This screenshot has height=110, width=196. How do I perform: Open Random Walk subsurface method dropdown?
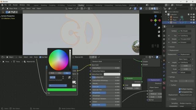106,61
